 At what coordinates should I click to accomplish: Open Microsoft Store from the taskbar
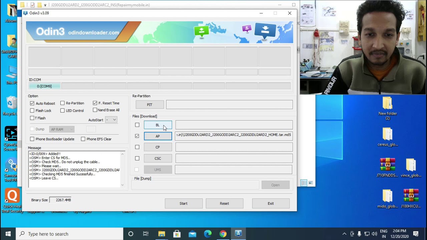click(x=177, y=234)
